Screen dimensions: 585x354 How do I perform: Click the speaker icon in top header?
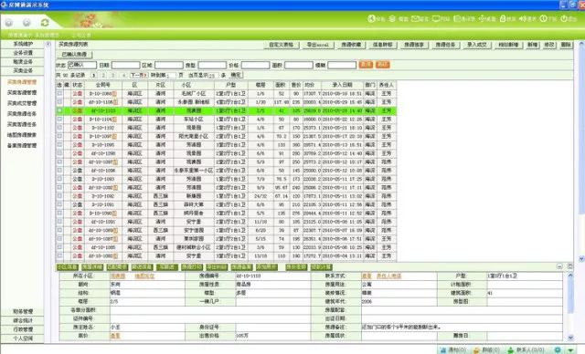[x=522, y=18]
